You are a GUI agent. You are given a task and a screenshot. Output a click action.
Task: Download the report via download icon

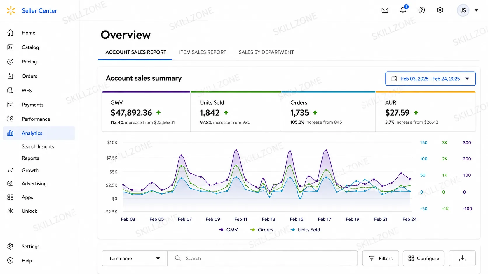(x=462, y=258)
